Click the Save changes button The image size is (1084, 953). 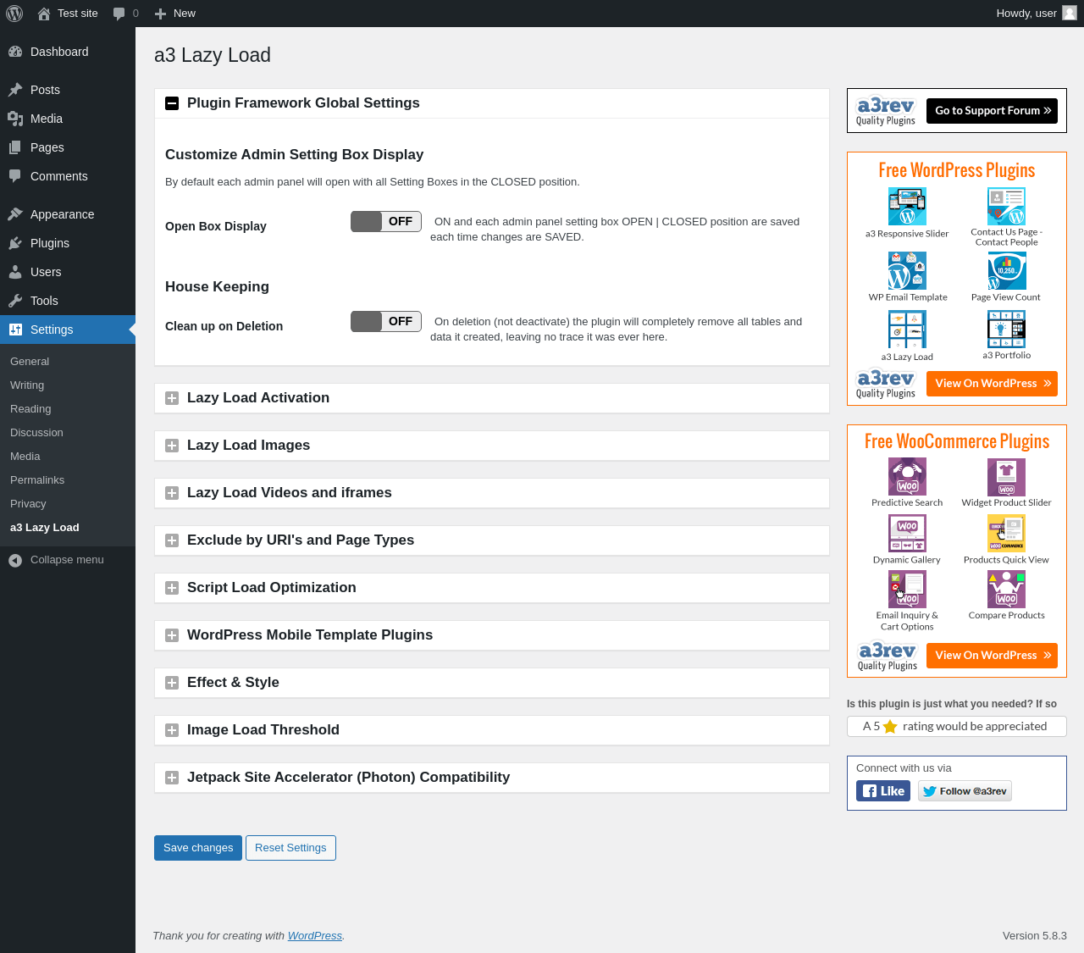(x=198, y=848)
